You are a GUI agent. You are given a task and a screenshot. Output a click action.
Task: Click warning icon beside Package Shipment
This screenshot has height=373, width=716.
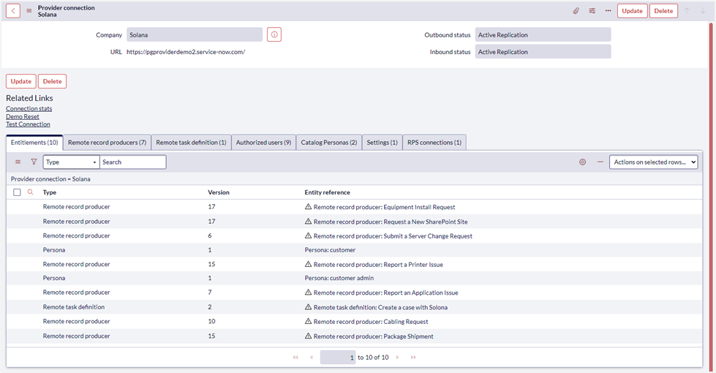[308, 336]
